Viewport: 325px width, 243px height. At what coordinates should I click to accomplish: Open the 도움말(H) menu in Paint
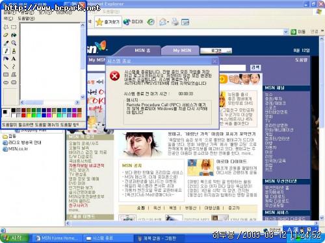pyautogui.click(x=26, y=19)
